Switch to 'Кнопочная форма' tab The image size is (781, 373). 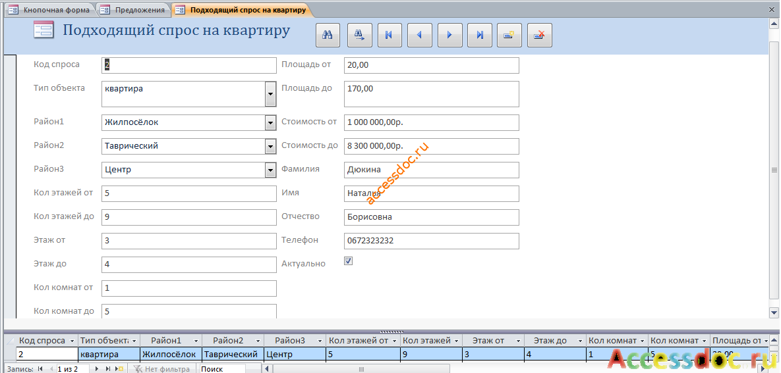49,9
